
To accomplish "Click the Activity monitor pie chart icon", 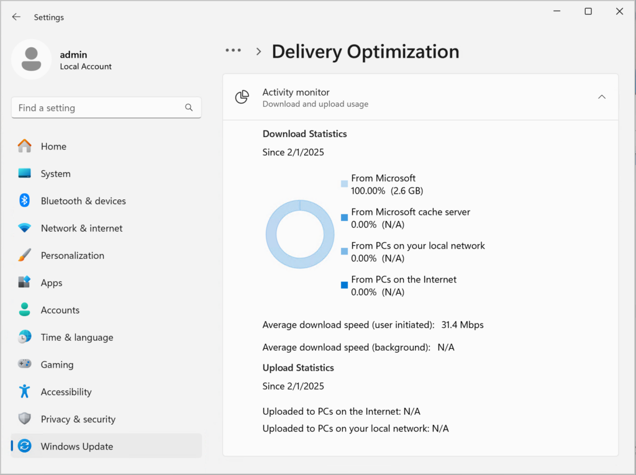I will (242, 97).
